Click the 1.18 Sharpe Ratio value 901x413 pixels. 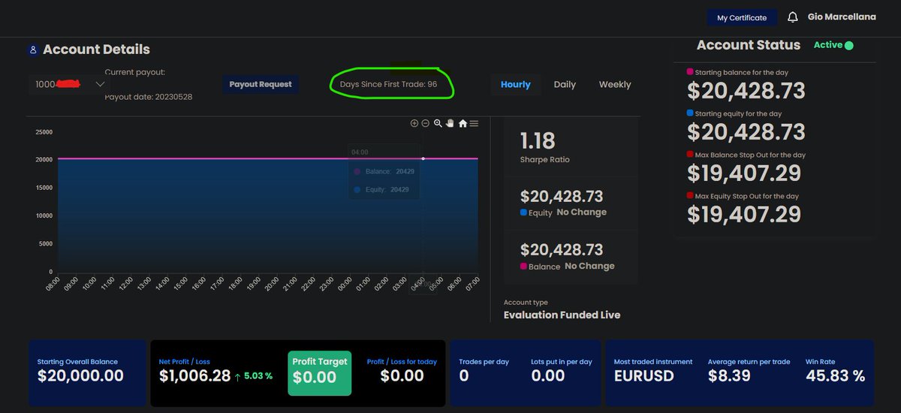pyautogui.click(x=538, y=140)
